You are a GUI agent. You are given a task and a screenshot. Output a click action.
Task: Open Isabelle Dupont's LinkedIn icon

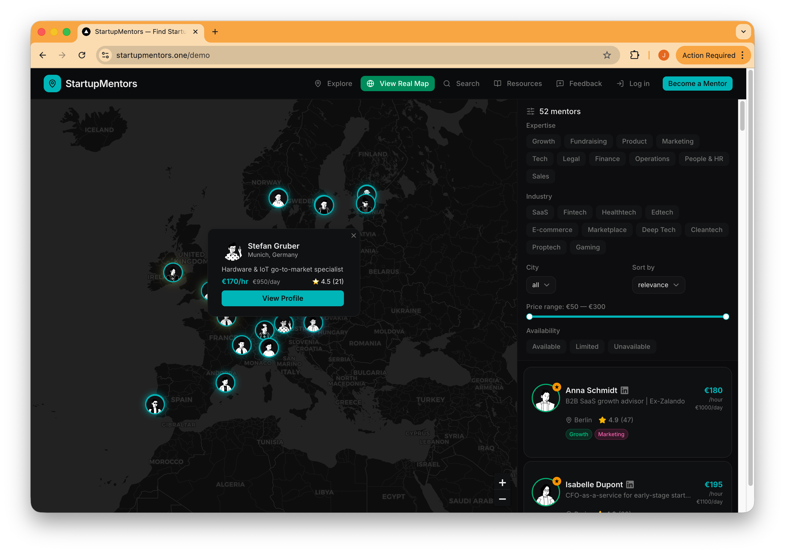click(x=630, y=484)
